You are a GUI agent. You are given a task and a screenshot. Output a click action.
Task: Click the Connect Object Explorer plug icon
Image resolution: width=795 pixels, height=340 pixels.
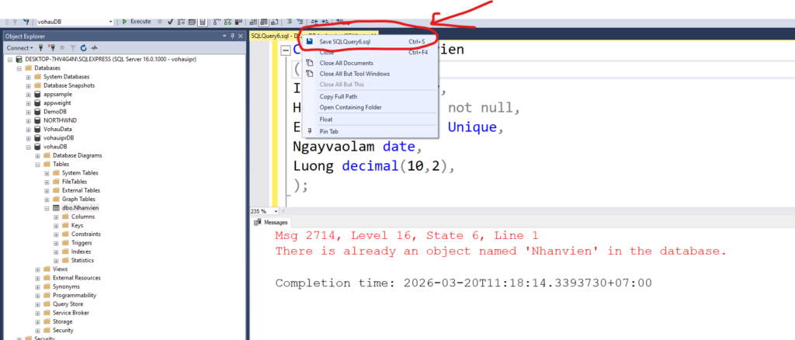(x=41, y=48)
